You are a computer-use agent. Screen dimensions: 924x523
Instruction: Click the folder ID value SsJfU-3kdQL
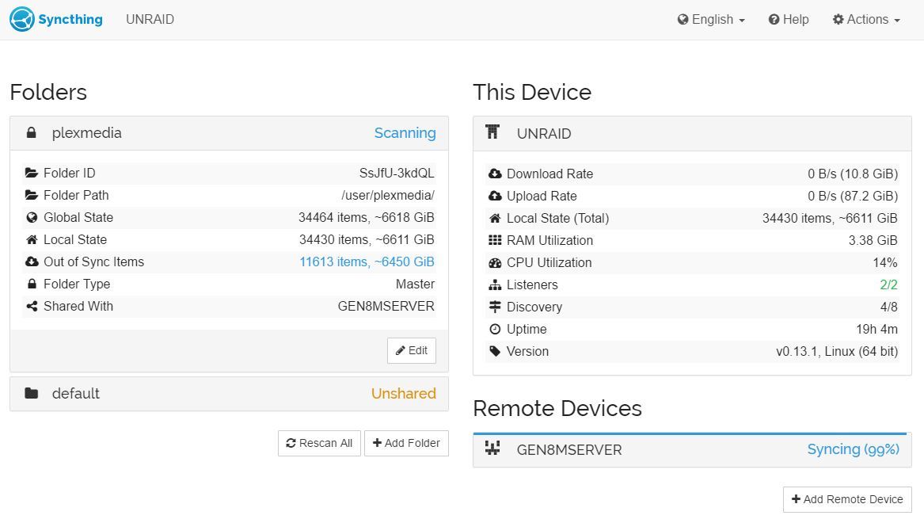397,174
